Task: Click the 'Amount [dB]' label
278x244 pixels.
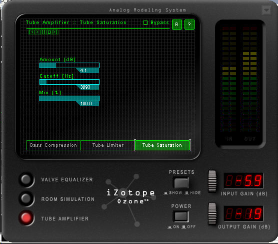Action: 57,60
